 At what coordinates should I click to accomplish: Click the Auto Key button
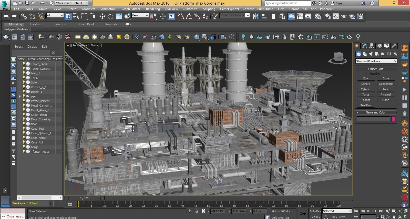(x=315, y=211)
